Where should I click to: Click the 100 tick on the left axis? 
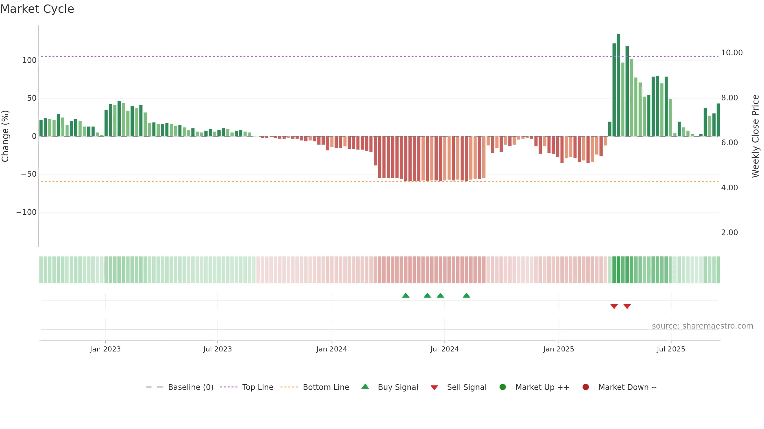coord(29,60)
